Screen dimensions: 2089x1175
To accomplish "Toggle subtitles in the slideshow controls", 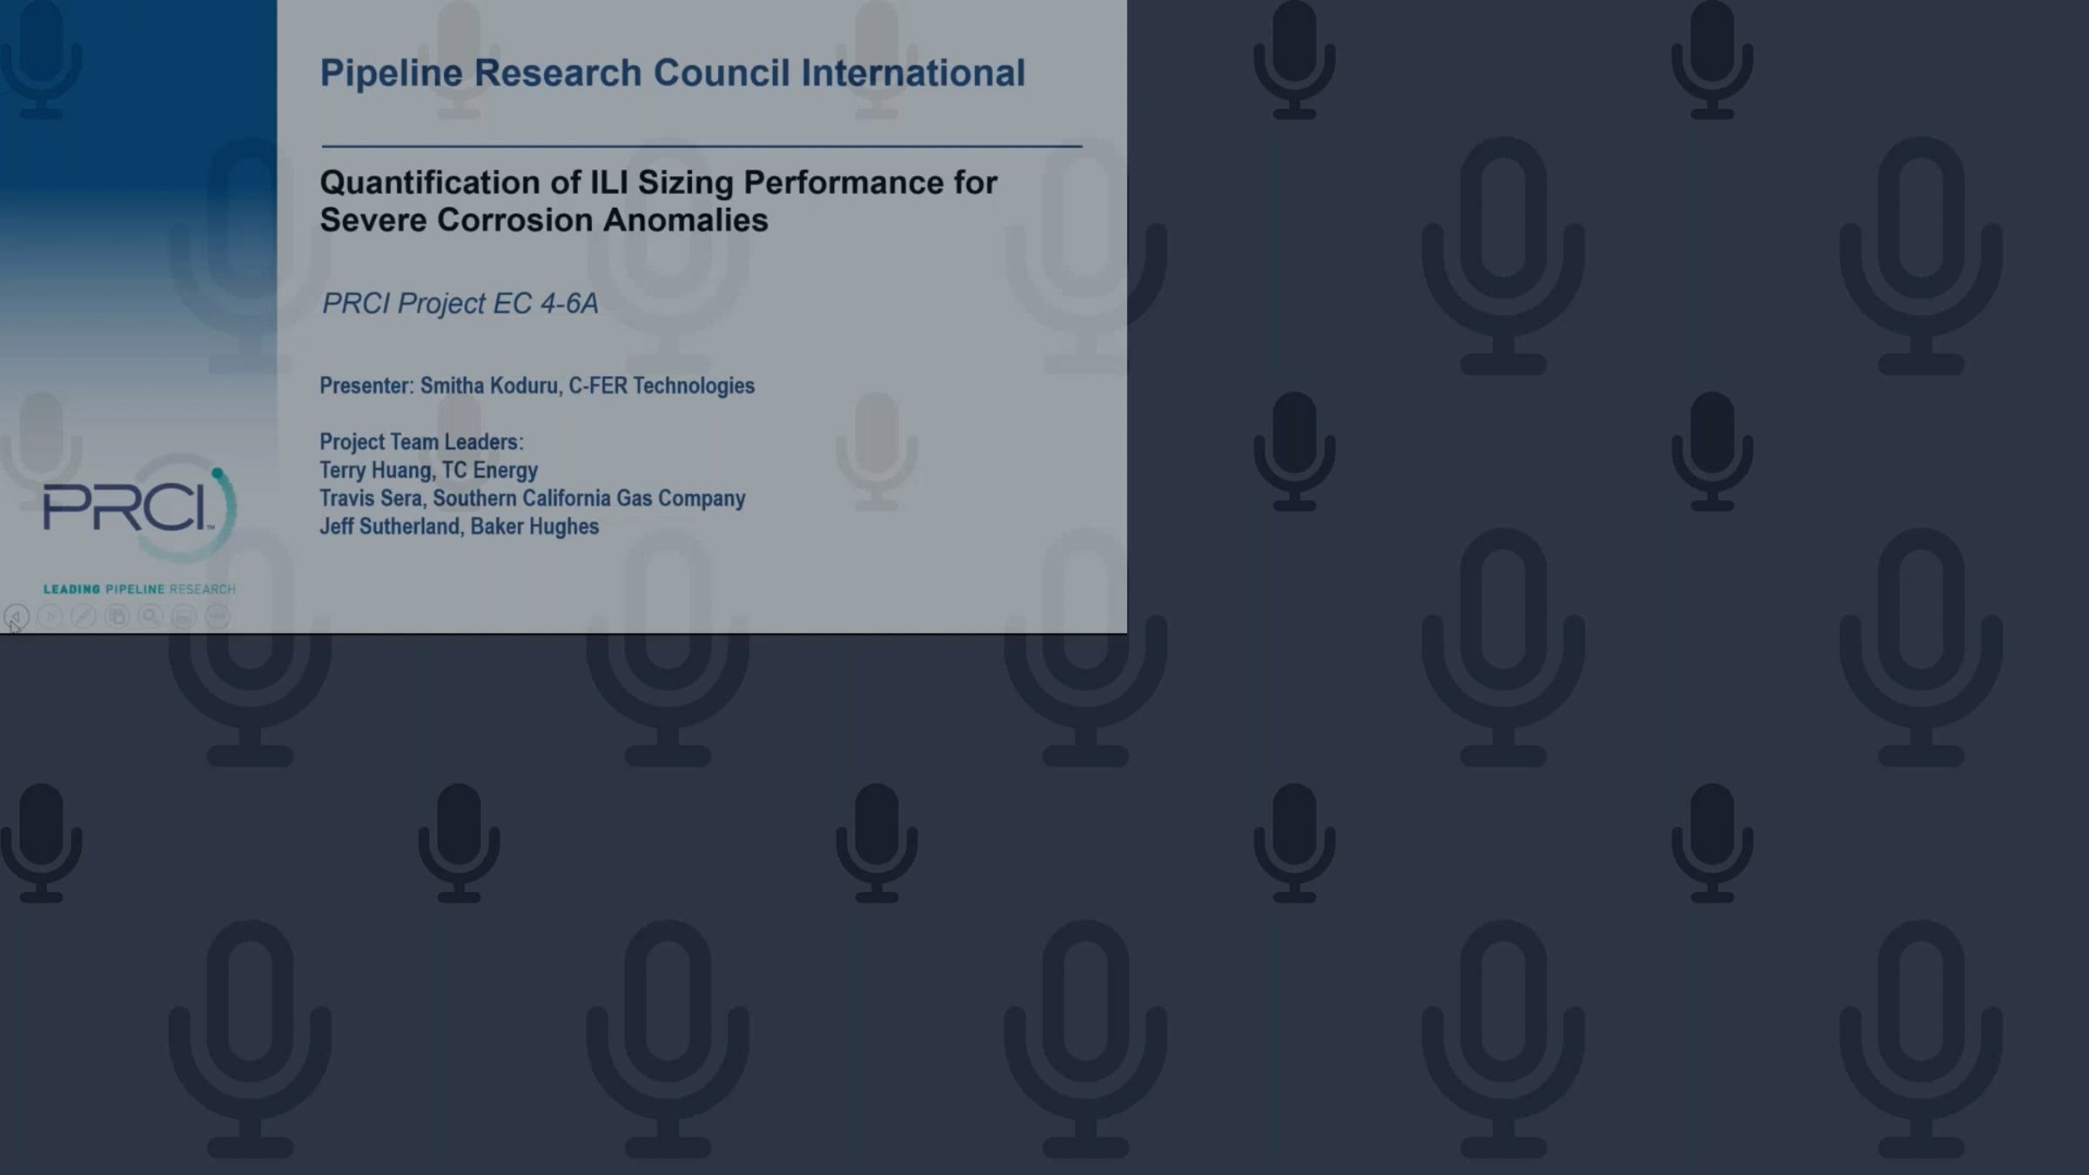I will [x=184, y=617].
